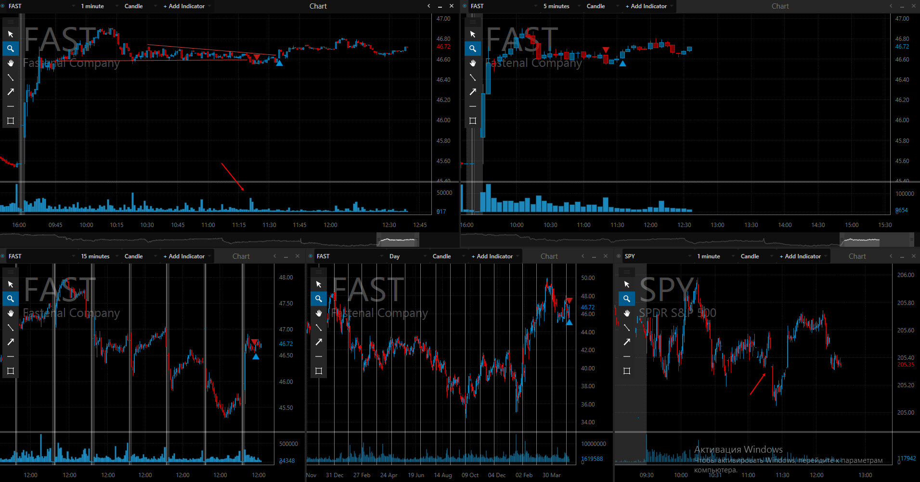Pick the trend line tool in the 1-minute FAST chart
The width and height of the screenshot is (920, 482).
coord(11,77)
